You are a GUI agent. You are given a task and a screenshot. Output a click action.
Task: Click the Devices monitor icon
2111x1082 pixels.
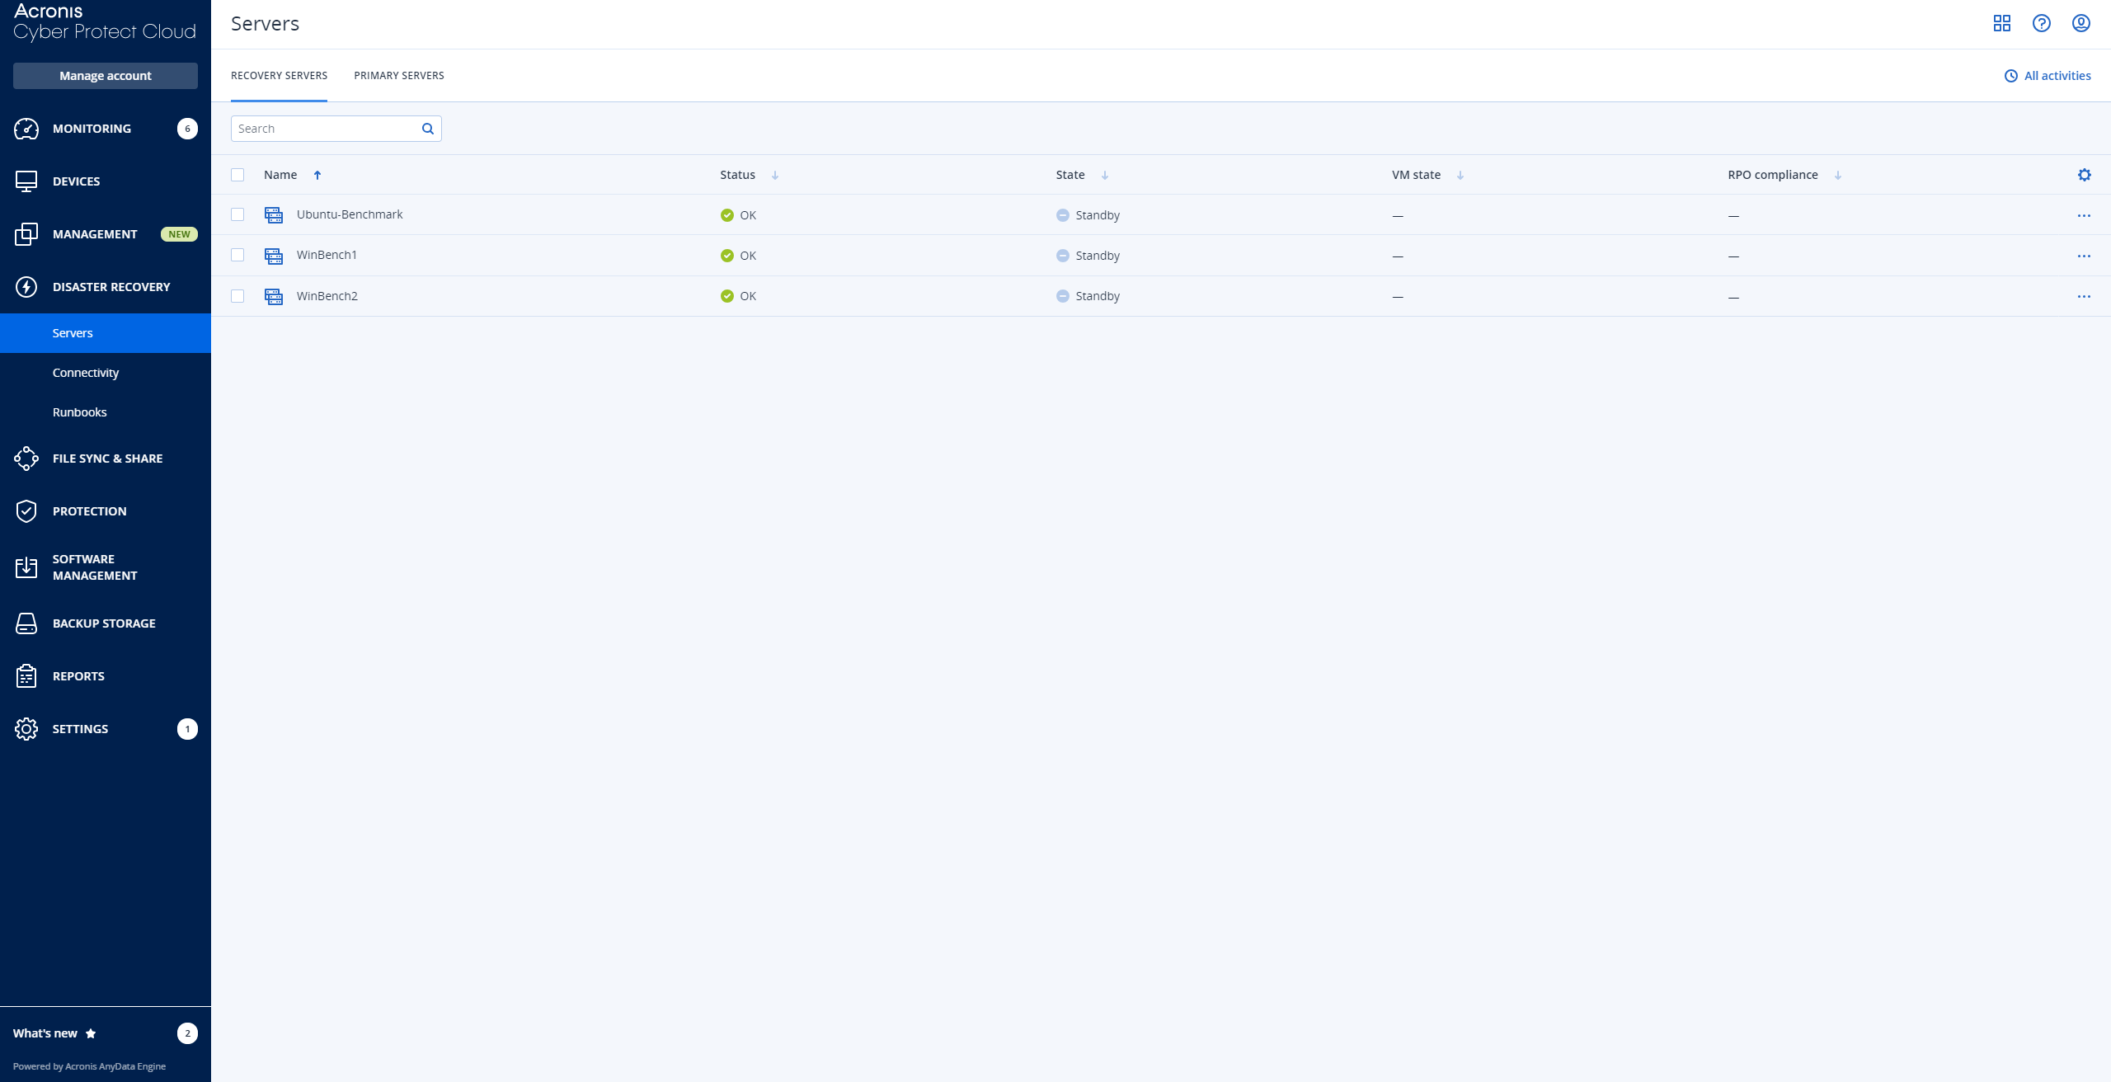coord(26,181)
